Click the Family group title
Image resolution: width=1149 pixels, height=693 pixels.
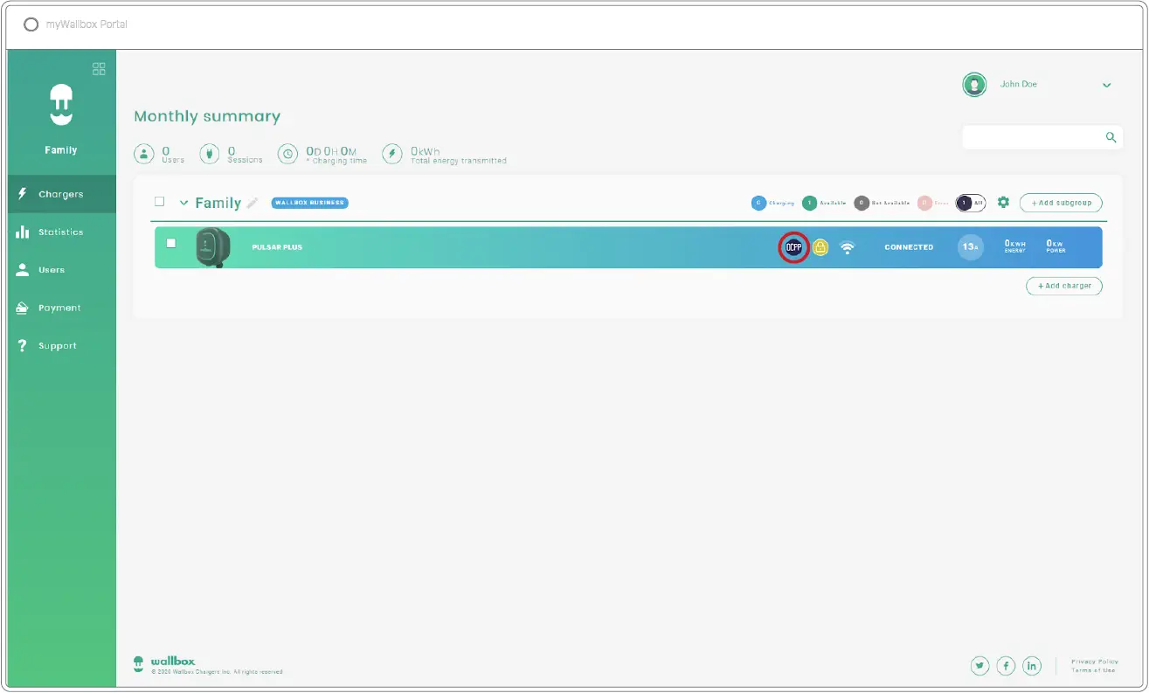[x=218, y=203]
